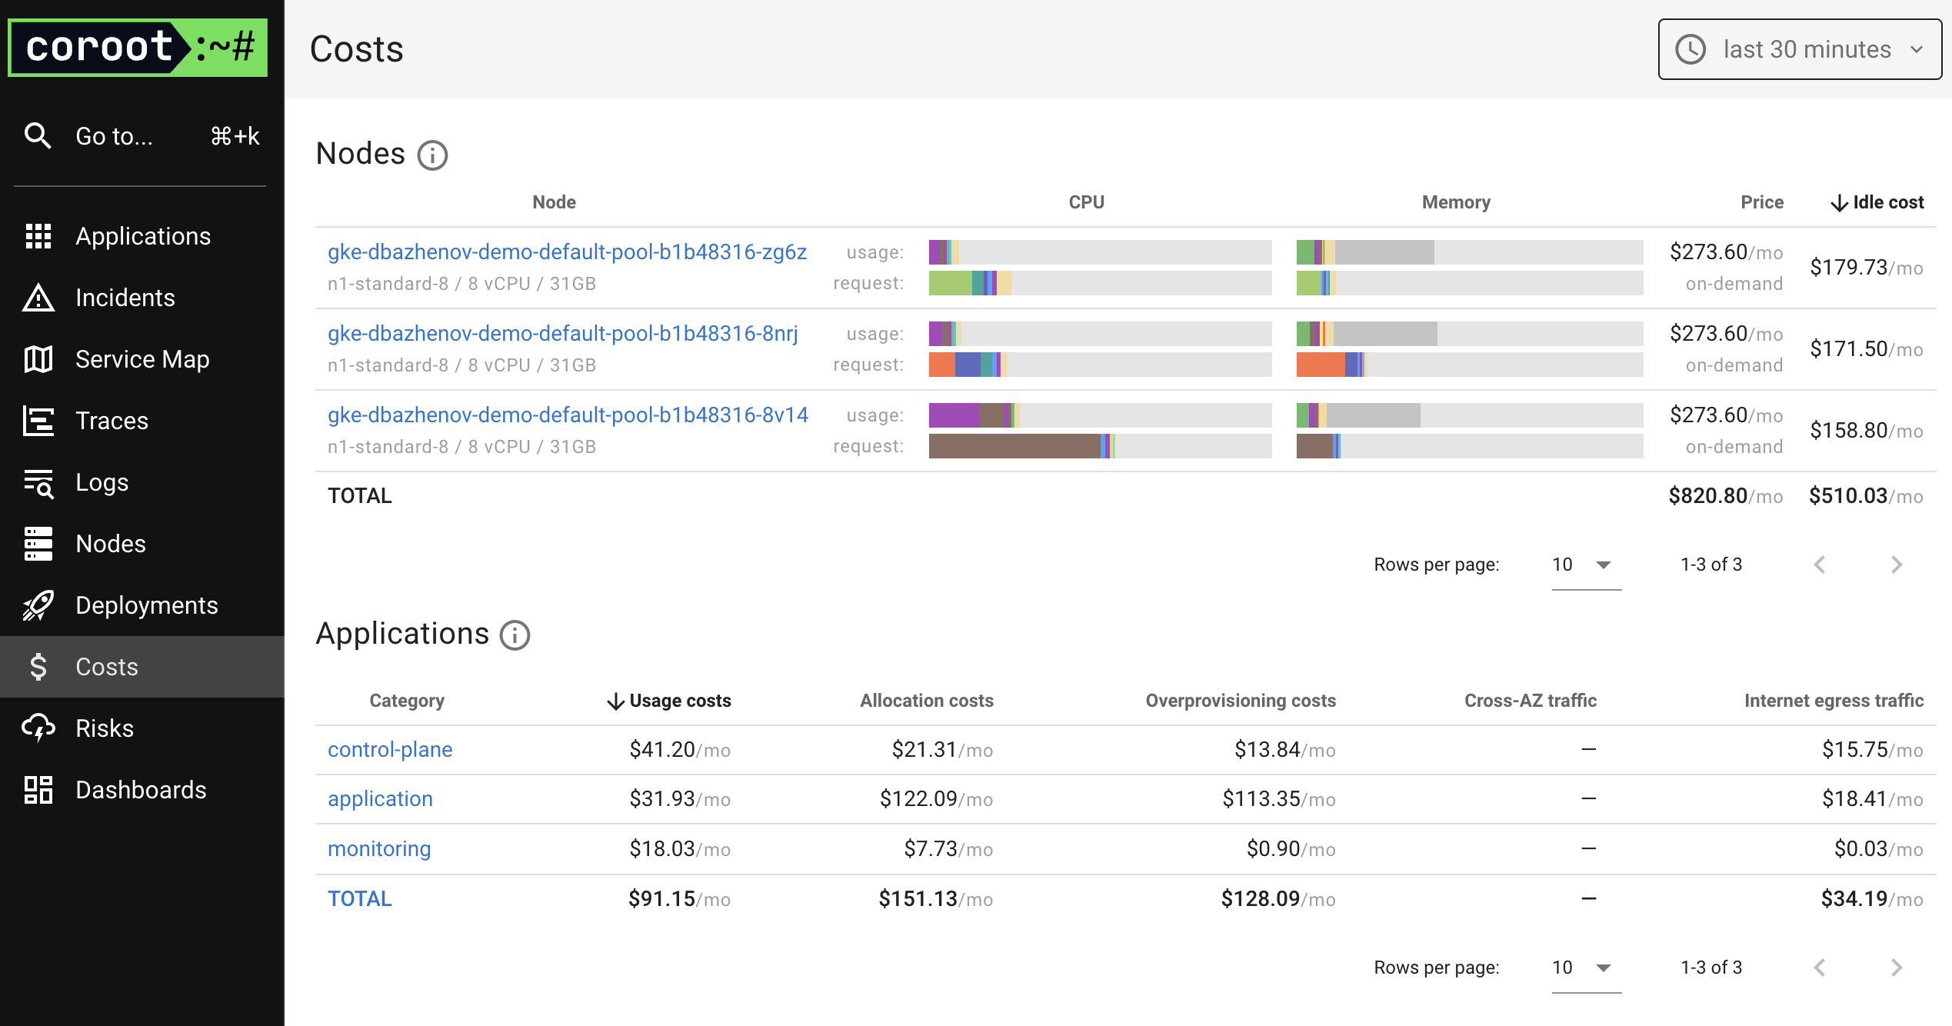Sort by Internet egress traffic header
The width and height of the screenshot is (1952, 1026).
coord(1834,701)
